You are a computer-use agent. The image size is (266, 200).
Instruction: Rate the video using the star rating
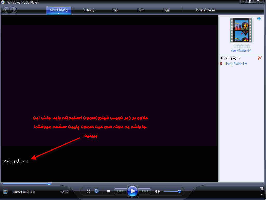pyautogui.click(x=241, y=46)
